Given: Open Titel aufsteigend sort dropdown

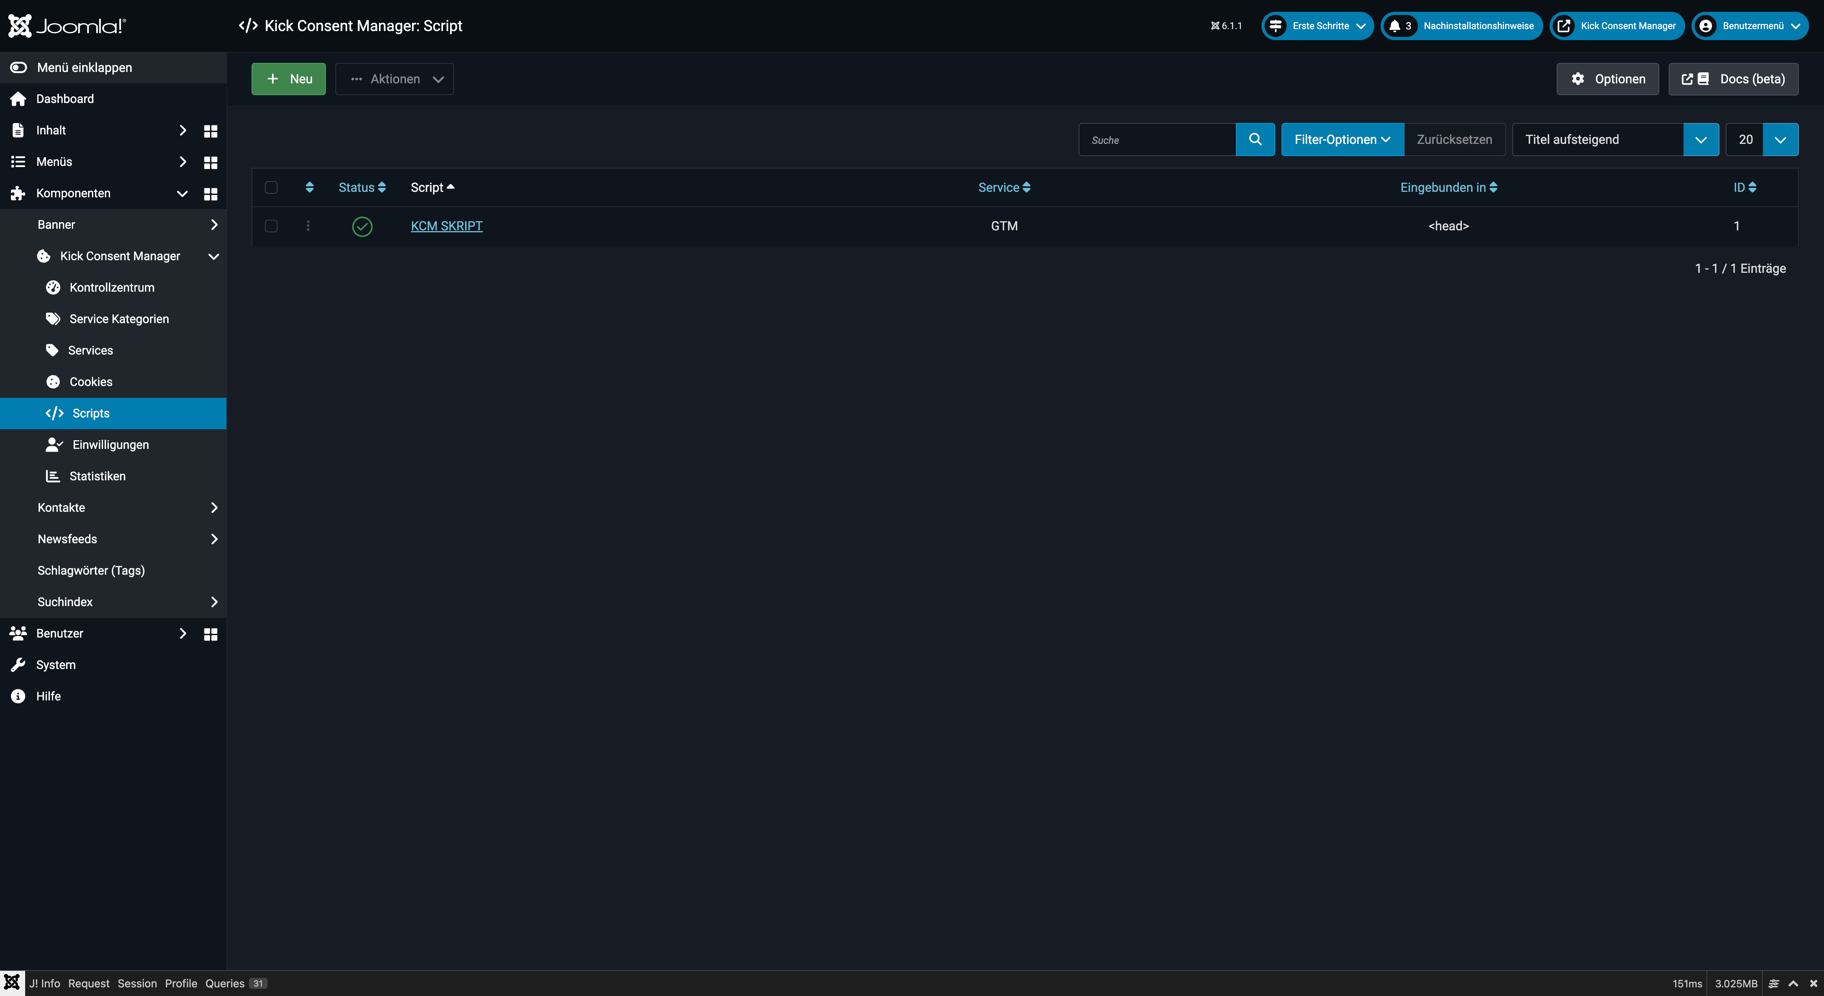Looking at the screenshot, I should 1615,140.
